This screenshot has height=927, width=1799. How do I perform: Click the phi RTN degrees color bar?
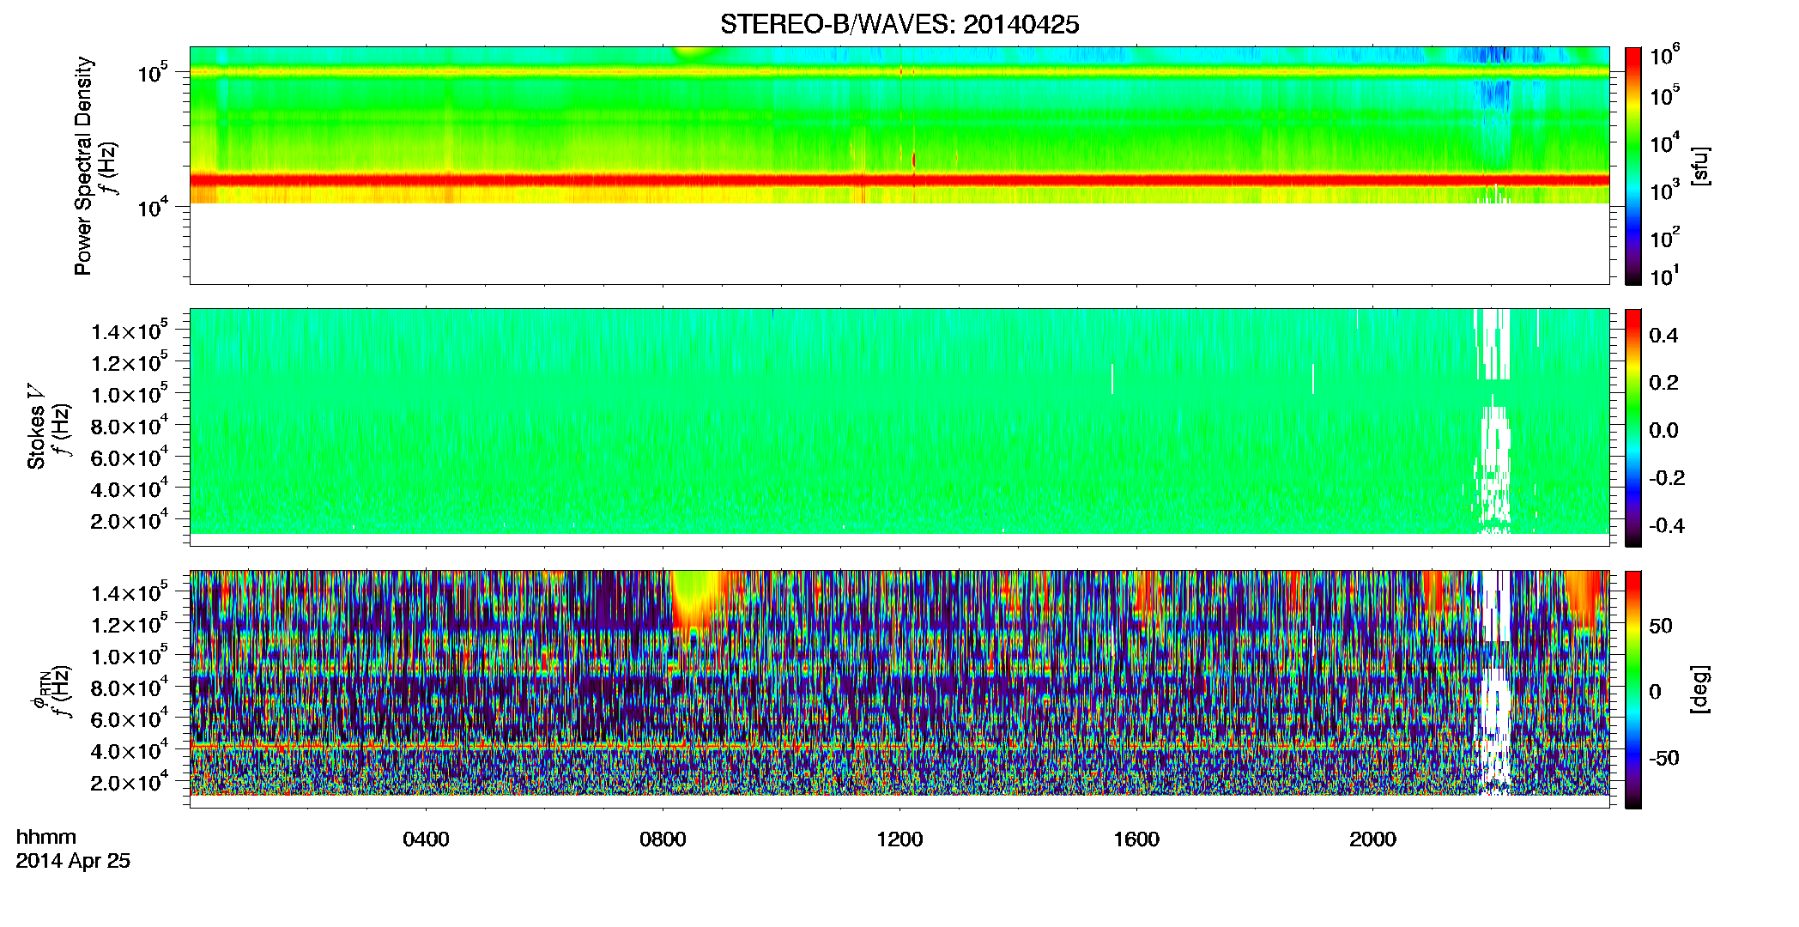1633,689
